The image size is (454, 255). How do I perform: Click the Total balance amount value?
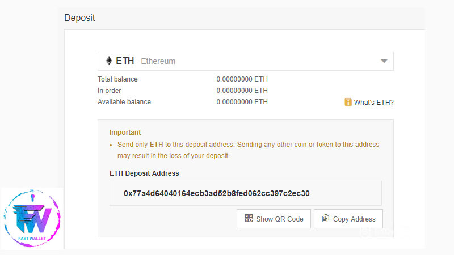(x=242, y=79)
